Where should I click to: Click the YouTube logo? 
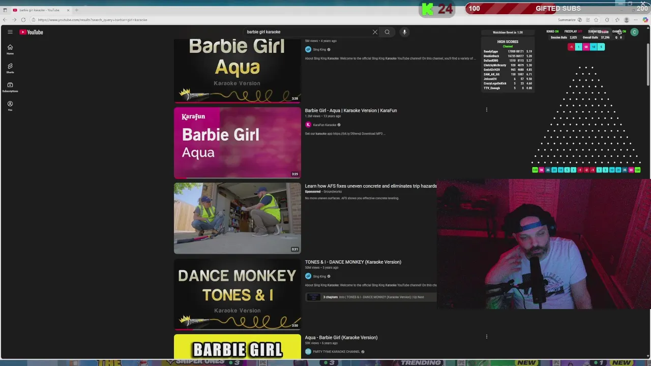[32, 32]
